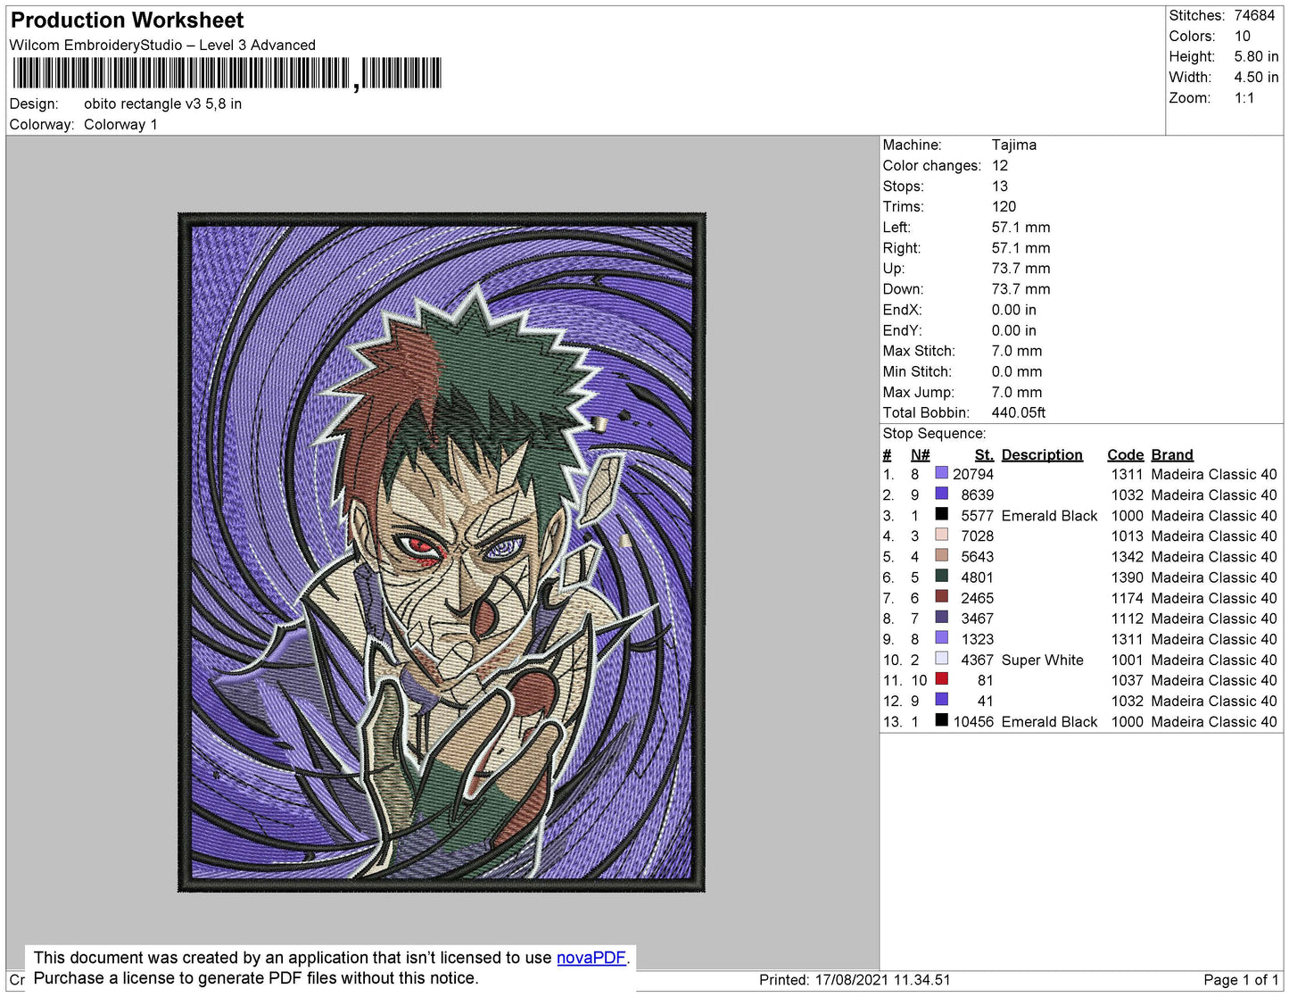Select swatch for stop 8 code 1112
Image resolution: width=1289 pixels, height=997 pixels.
click(941, 617)
